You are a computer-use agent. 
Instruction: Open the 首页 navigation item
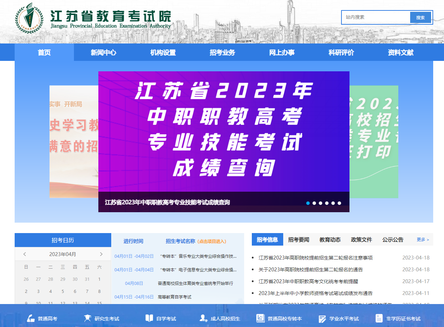pos(44,53)
